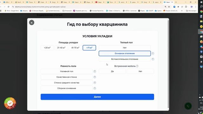Show hidden system tray icons

pyautogui.click(x=200, y=95)
